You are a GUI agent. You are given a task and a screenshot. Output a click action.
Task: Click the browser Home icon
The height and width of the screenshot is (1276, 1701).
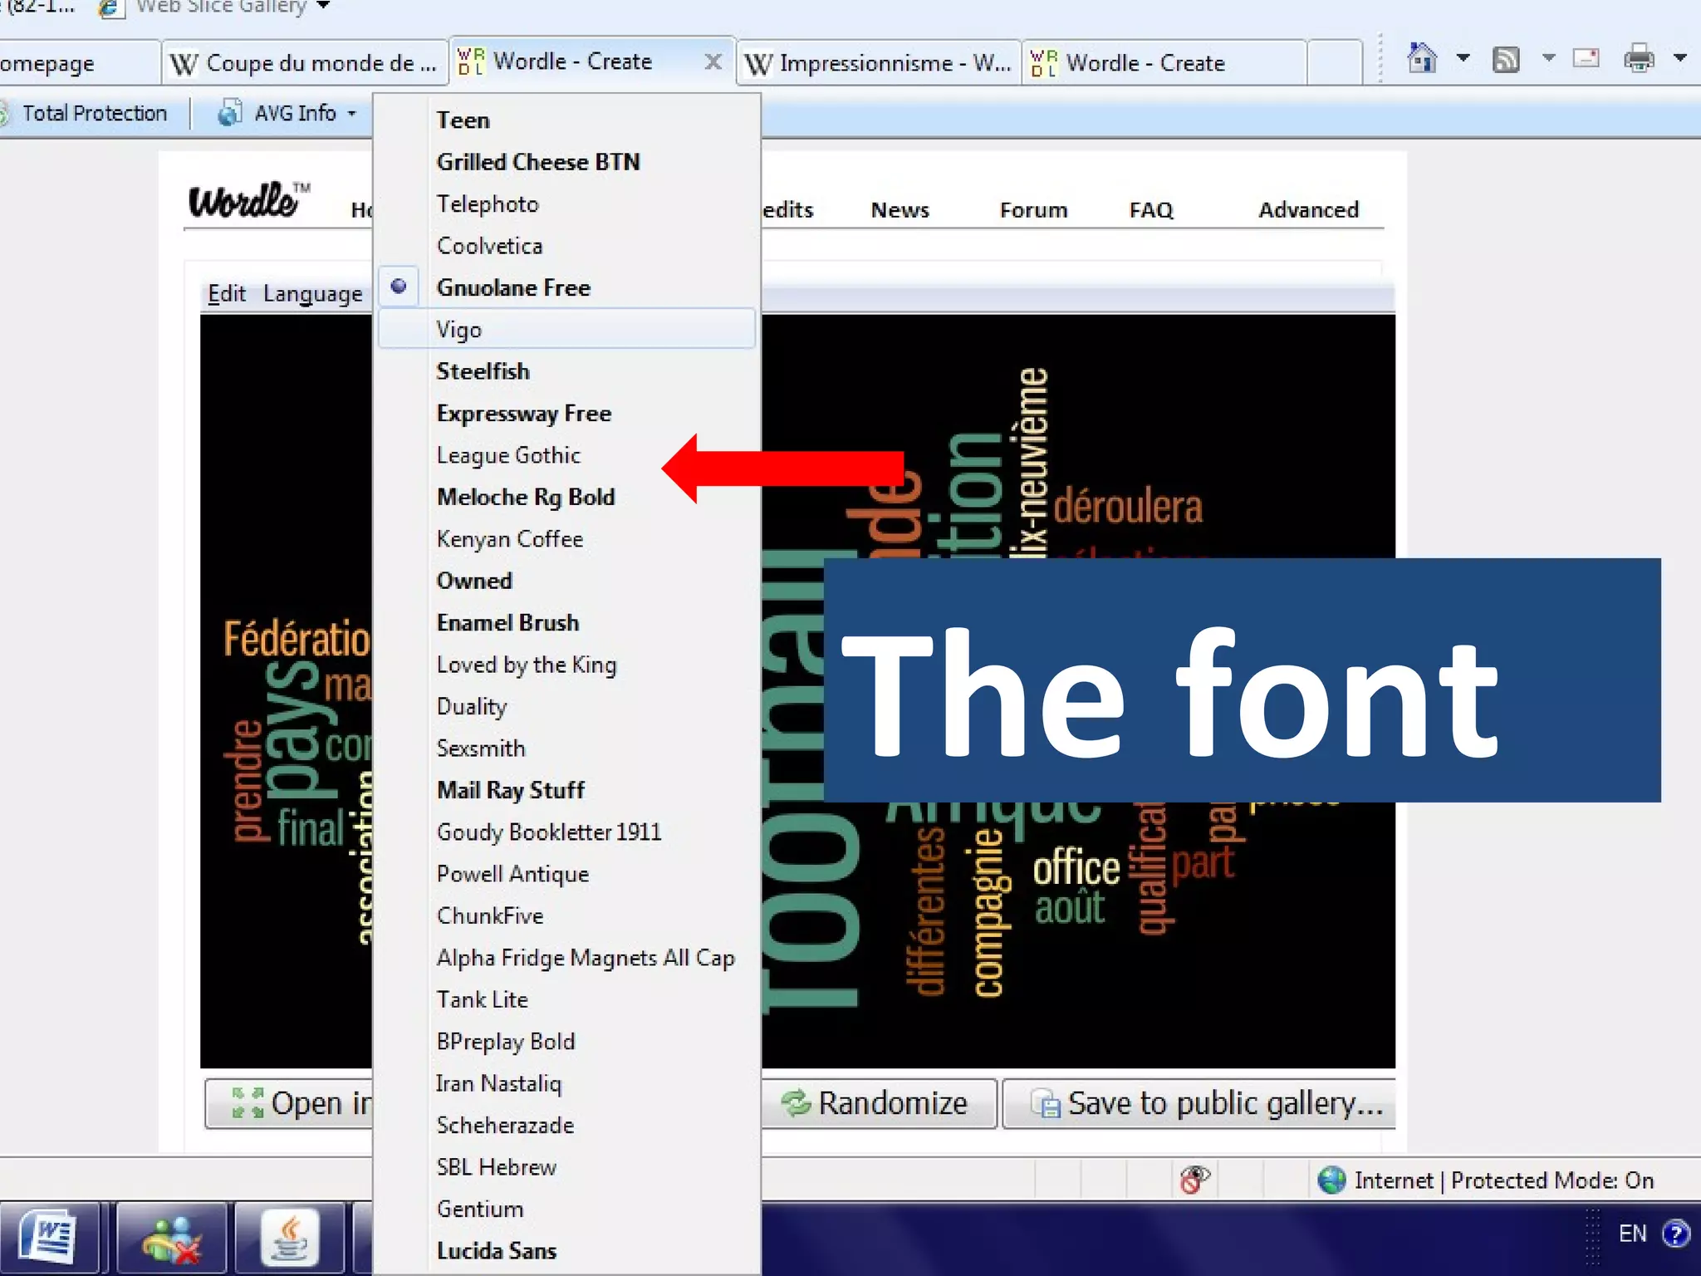pos(1422,58)
